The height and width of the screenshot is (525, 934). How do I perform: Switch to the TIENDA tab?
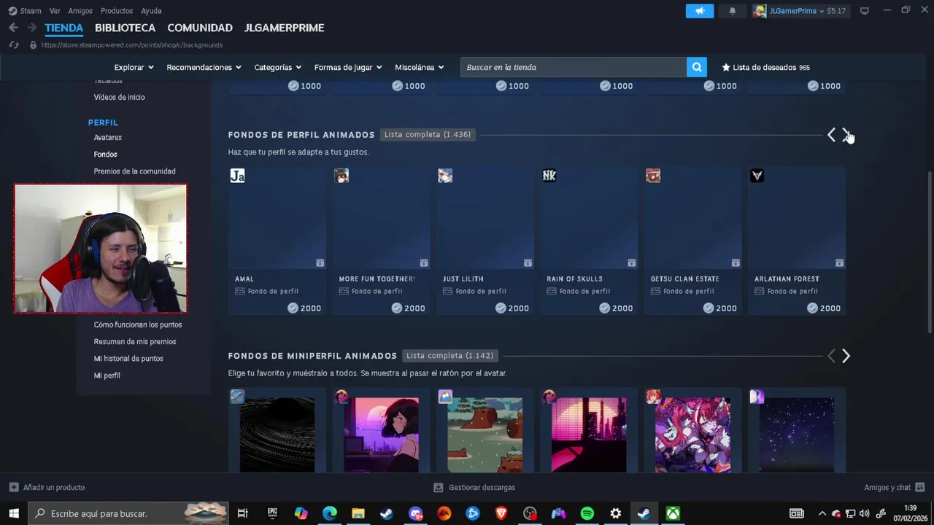point(64,28)
